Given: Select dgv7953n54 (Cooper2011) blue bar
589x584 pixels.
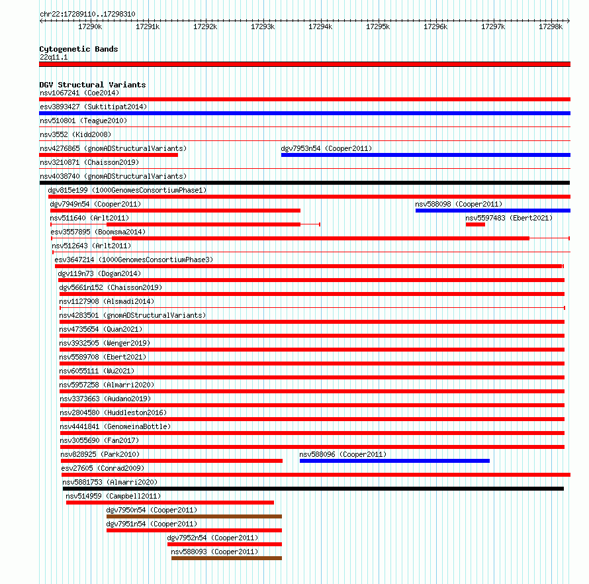Looking at the screenshot, I should pos(426,155).
